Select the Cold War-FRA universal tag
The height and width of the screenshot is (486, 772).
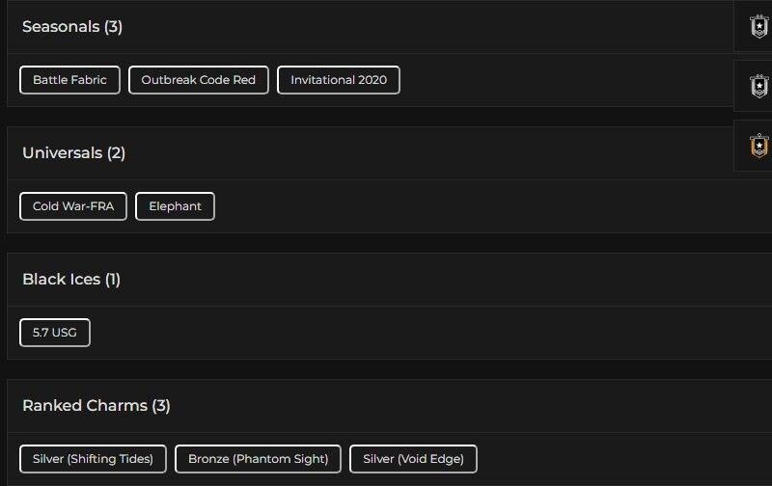(73, 206)
